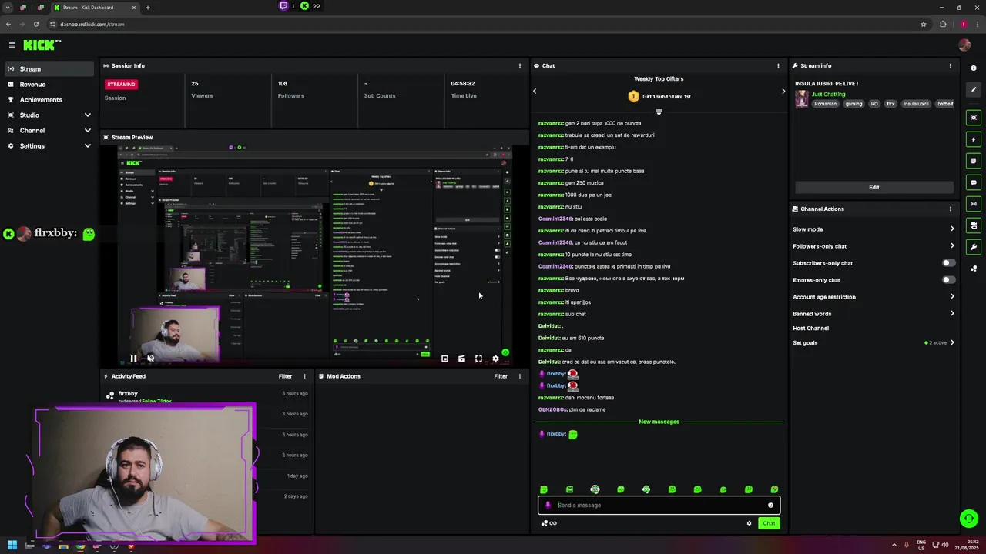This screenshot has width=986, height=554.
Task: Open stream preview quality settings gear
Action: 495,359
